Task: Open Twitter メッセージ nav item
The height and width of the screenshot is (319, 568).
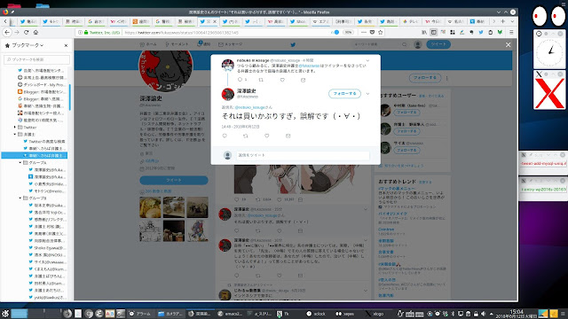Action: (x=231, y=44)
